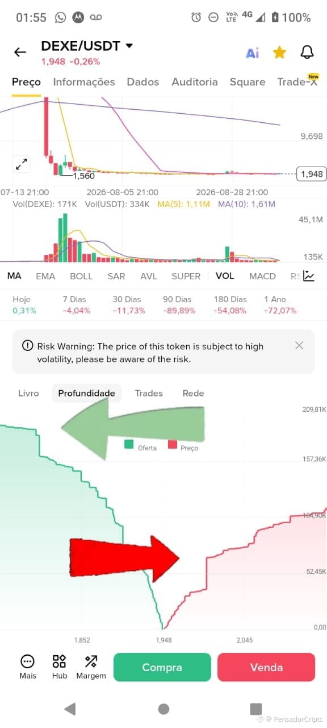327x728 pixels.
Task: Open chart indicator settings icon
Action: [x=309, y=276]
